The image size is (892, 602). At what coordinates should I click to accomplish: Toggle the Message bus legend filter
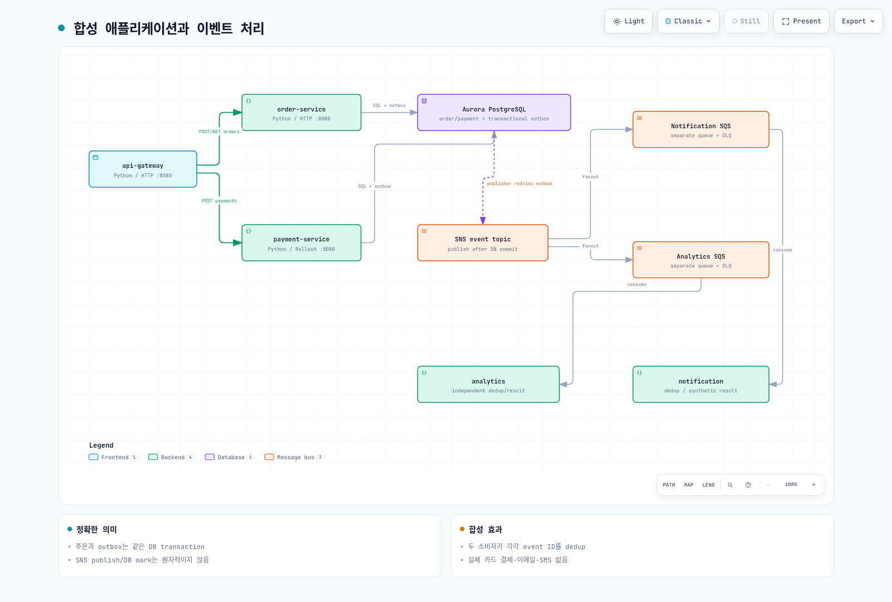[294, 457]
